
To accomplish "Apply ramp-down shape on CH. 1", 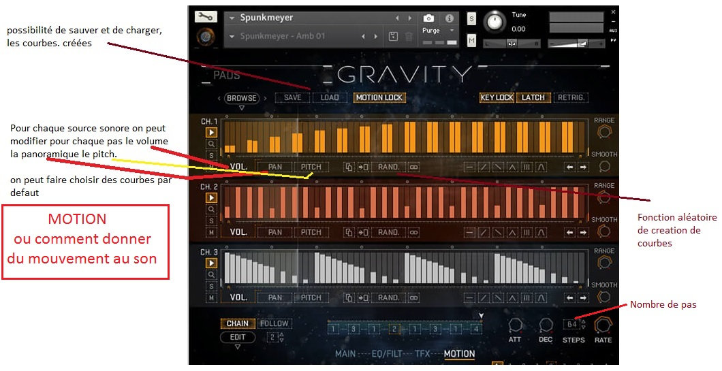I will 498,167.
